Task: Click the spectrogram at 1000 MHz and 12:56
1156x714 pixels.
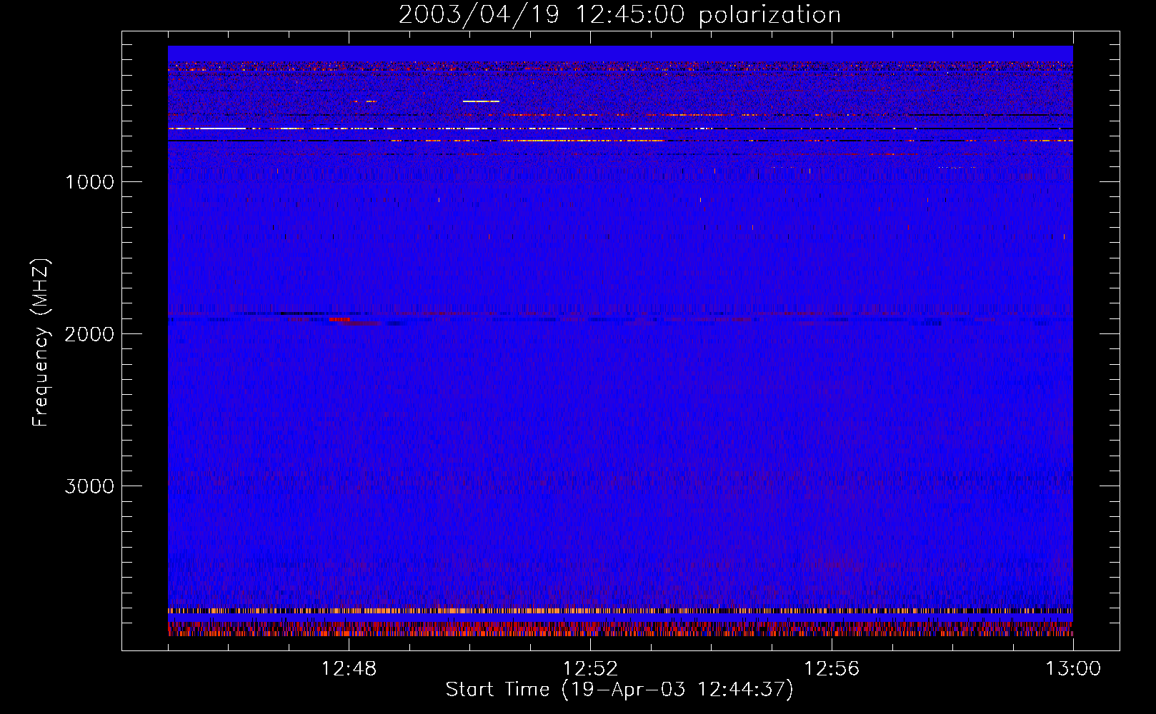Action: [832, 181]
